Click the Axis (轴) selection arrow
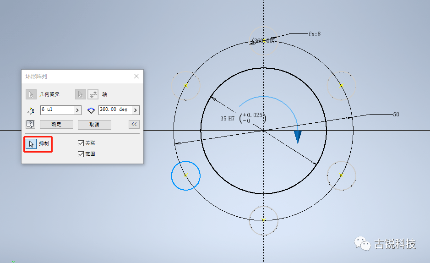 pos(80,94)
